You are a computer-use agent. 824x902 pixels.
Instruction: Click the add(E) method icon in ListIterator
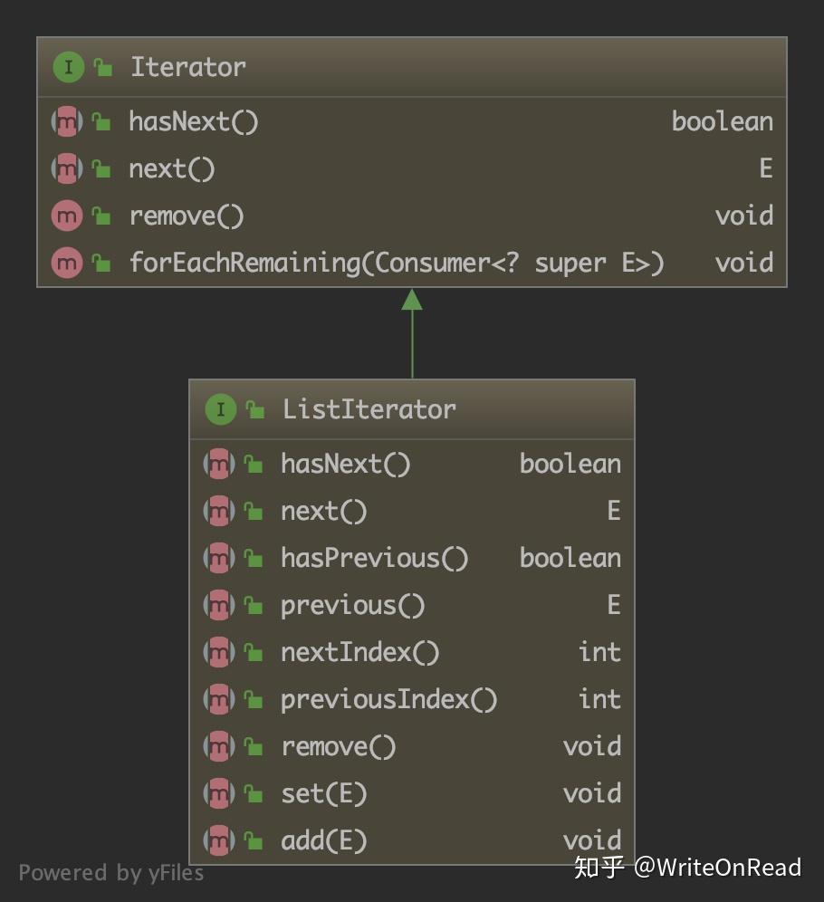click(x=219, y=840)
